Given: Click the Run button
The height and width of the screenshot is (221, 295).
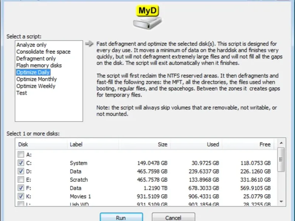Looking at the screenshot, I should click(121, 217).
